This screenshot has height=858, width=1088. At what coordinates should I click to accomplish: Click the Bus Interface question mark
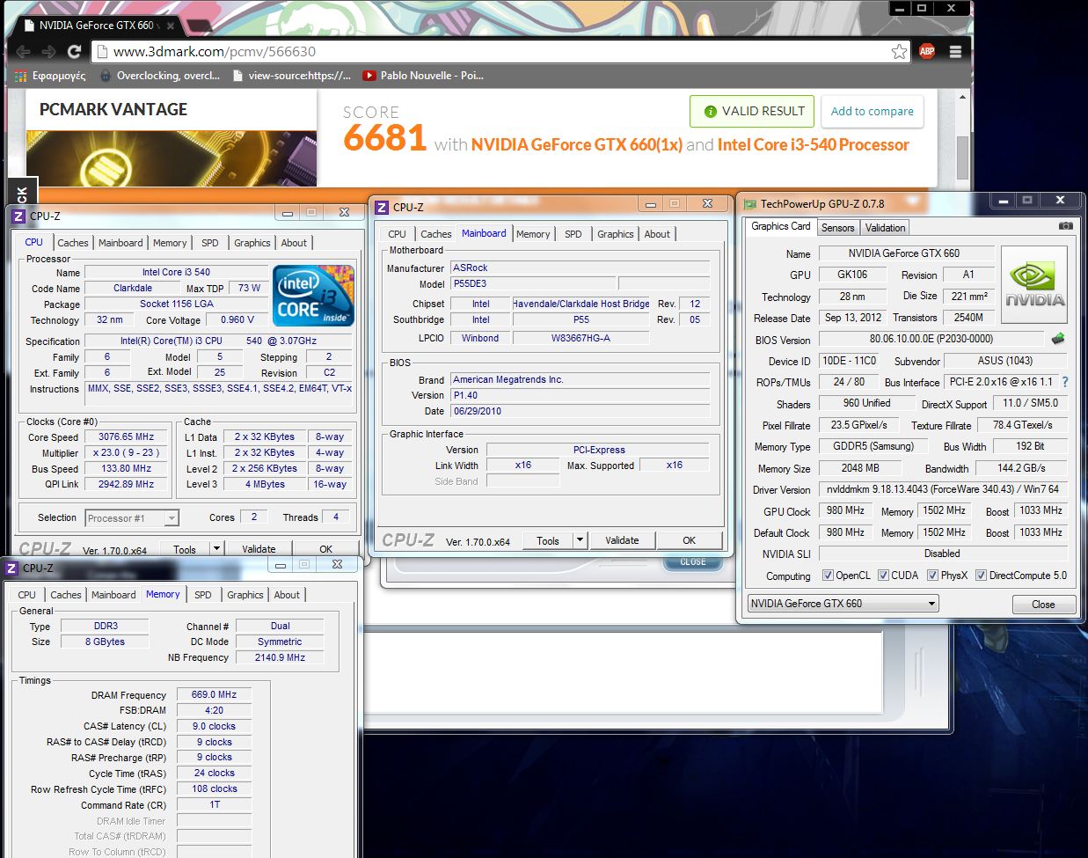click(x=1065, y=382)
